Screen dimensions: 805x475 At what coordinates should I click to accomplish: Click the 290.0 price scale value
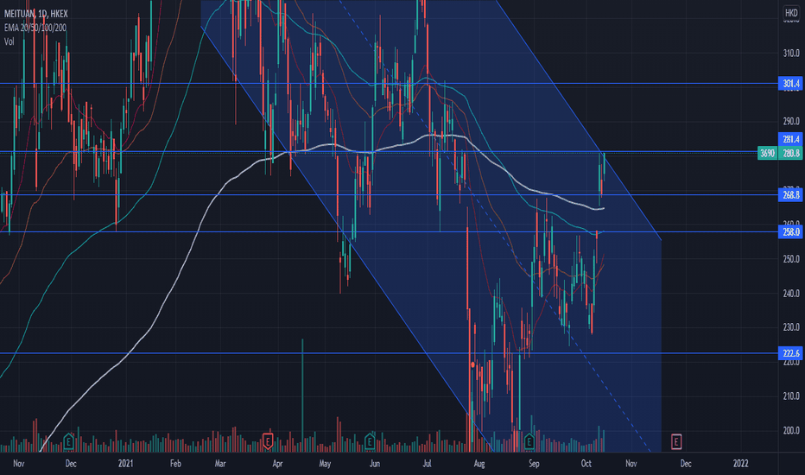[x=791, y=121]
